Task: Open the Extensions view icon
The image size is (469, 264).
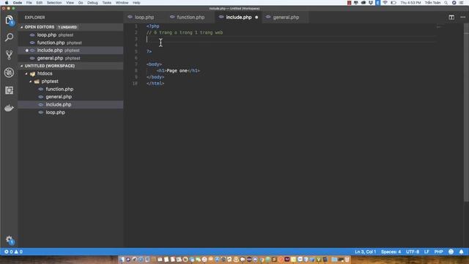Action: pos(9,90)
